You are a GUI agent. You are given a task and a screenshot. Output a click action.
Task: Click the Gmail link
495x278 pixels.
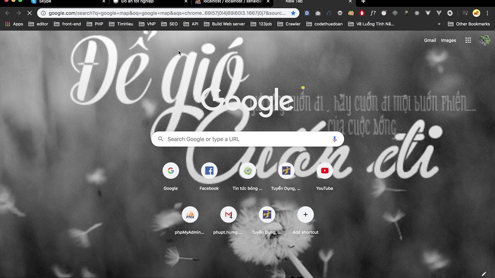(x=430, y=40)
